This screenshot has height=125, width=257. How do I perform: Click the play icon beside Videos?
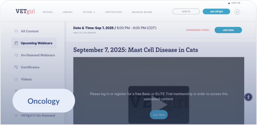click(x=16, y=79)
